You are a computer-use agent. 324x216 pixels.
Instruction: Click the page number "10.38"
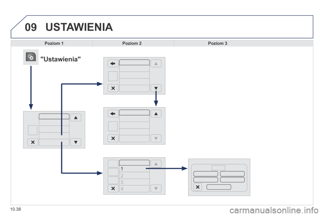[x=16, y=209]
